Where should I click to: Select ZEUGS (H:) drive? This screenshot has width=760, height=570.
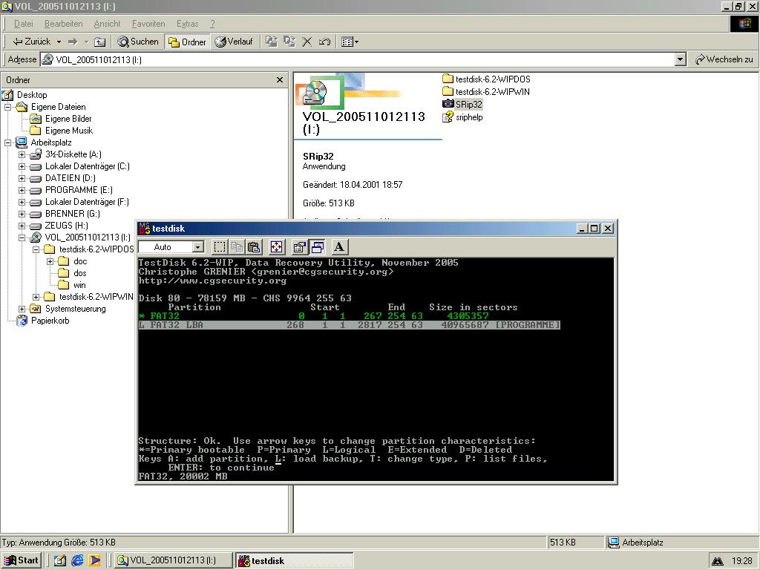(x=66, y=226)
